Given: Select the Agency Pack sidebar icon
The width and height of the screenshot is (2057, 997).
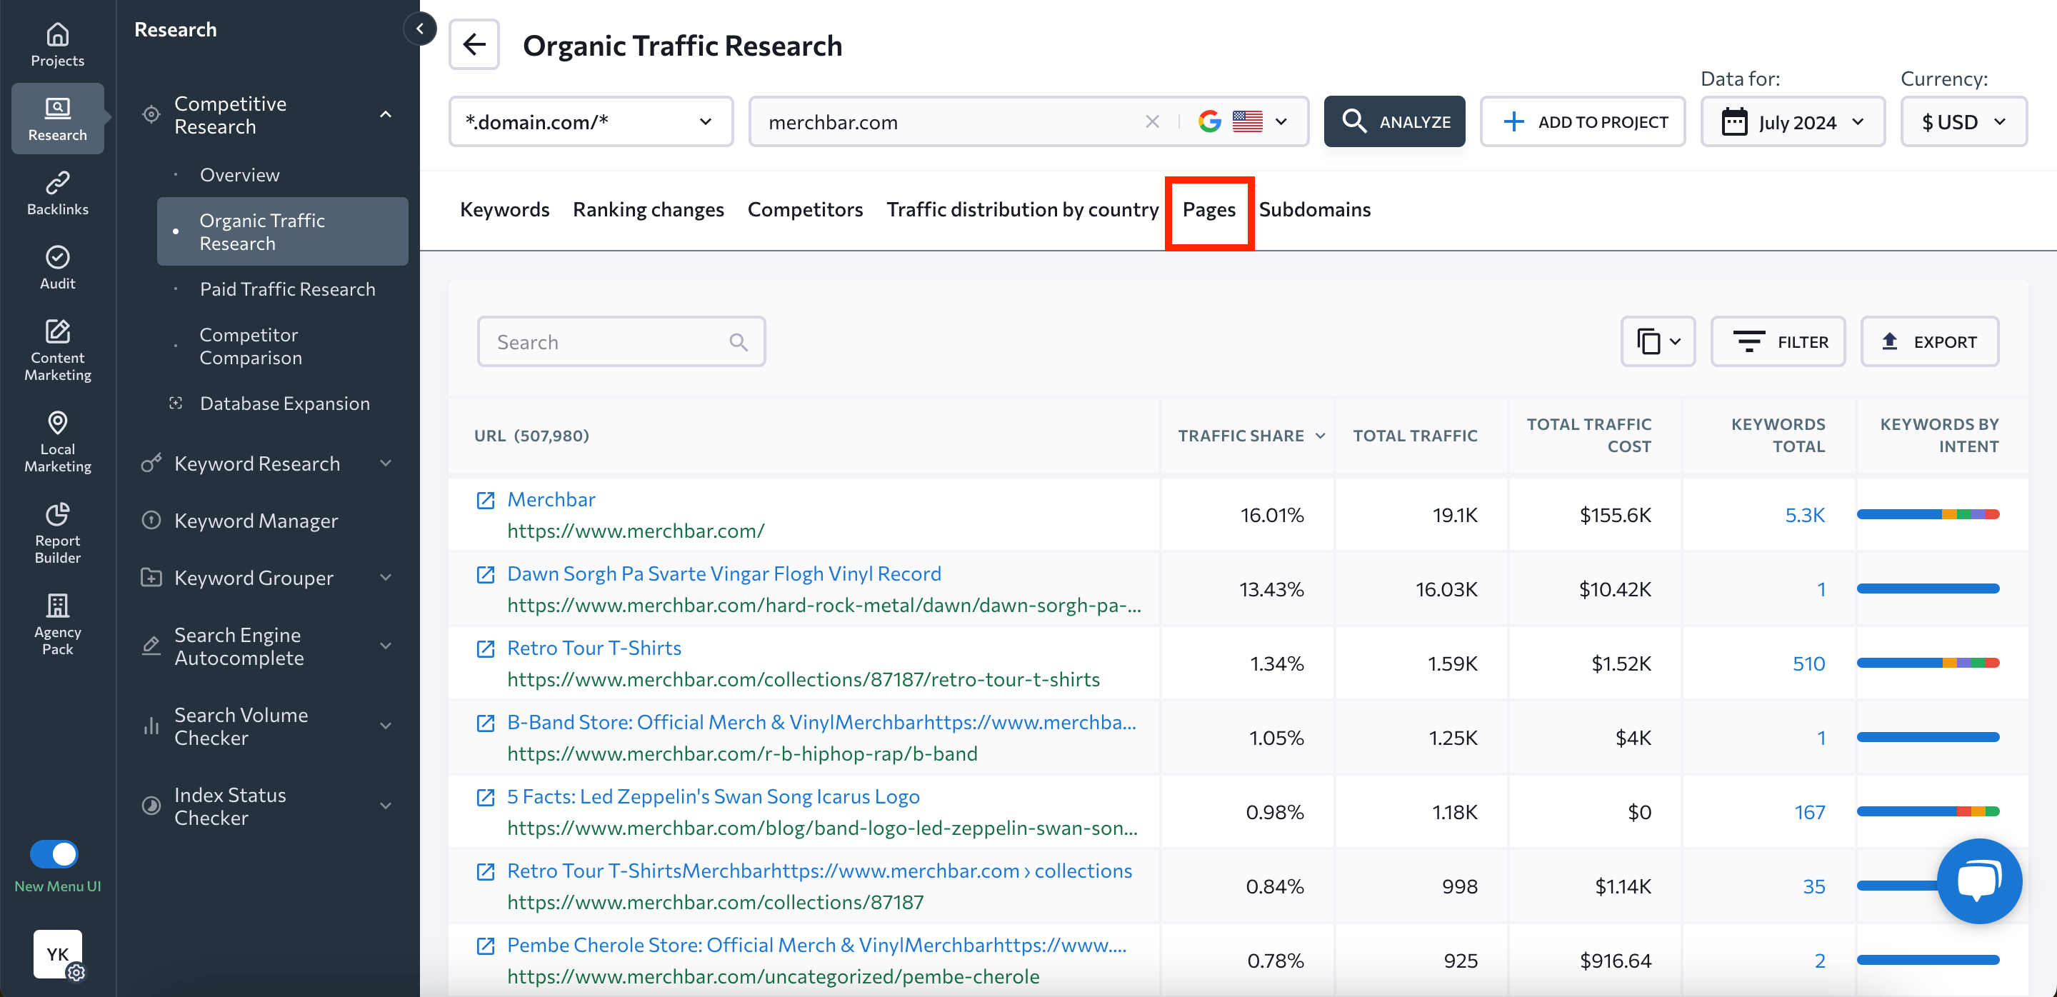Looking at the screenshot, I should tap(56, 621).
